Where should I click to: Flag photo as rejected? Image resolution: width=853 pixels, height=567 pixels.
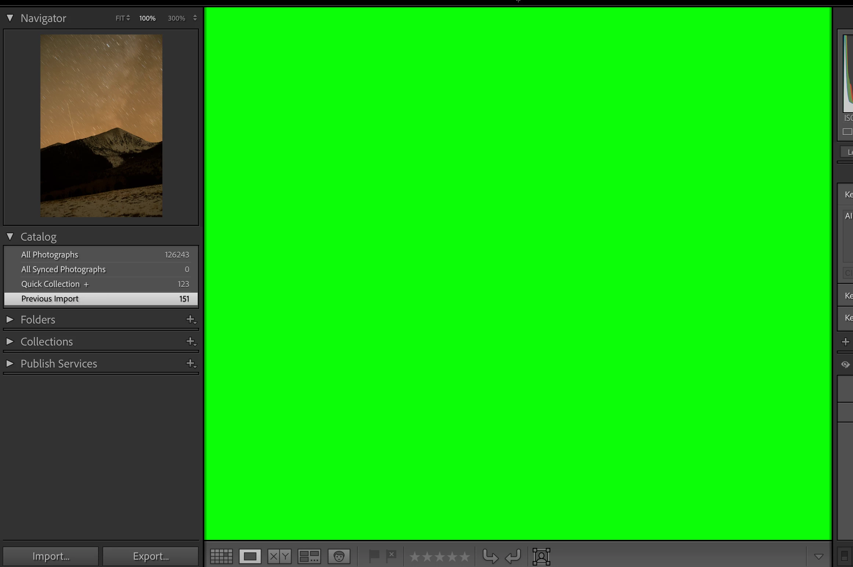[391, 556]
